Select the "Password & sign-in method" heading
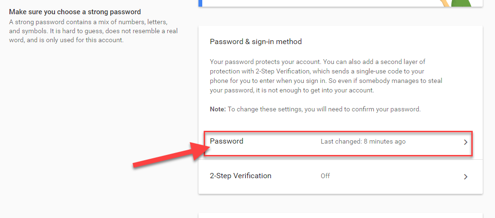 [256, 42]
